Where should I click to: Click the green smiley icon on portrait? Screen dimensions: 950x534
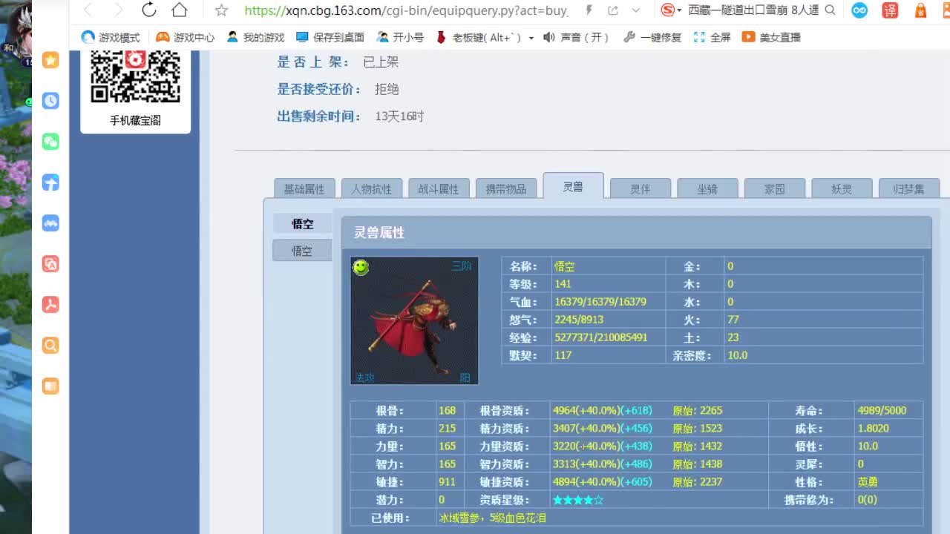click(361, 267)
